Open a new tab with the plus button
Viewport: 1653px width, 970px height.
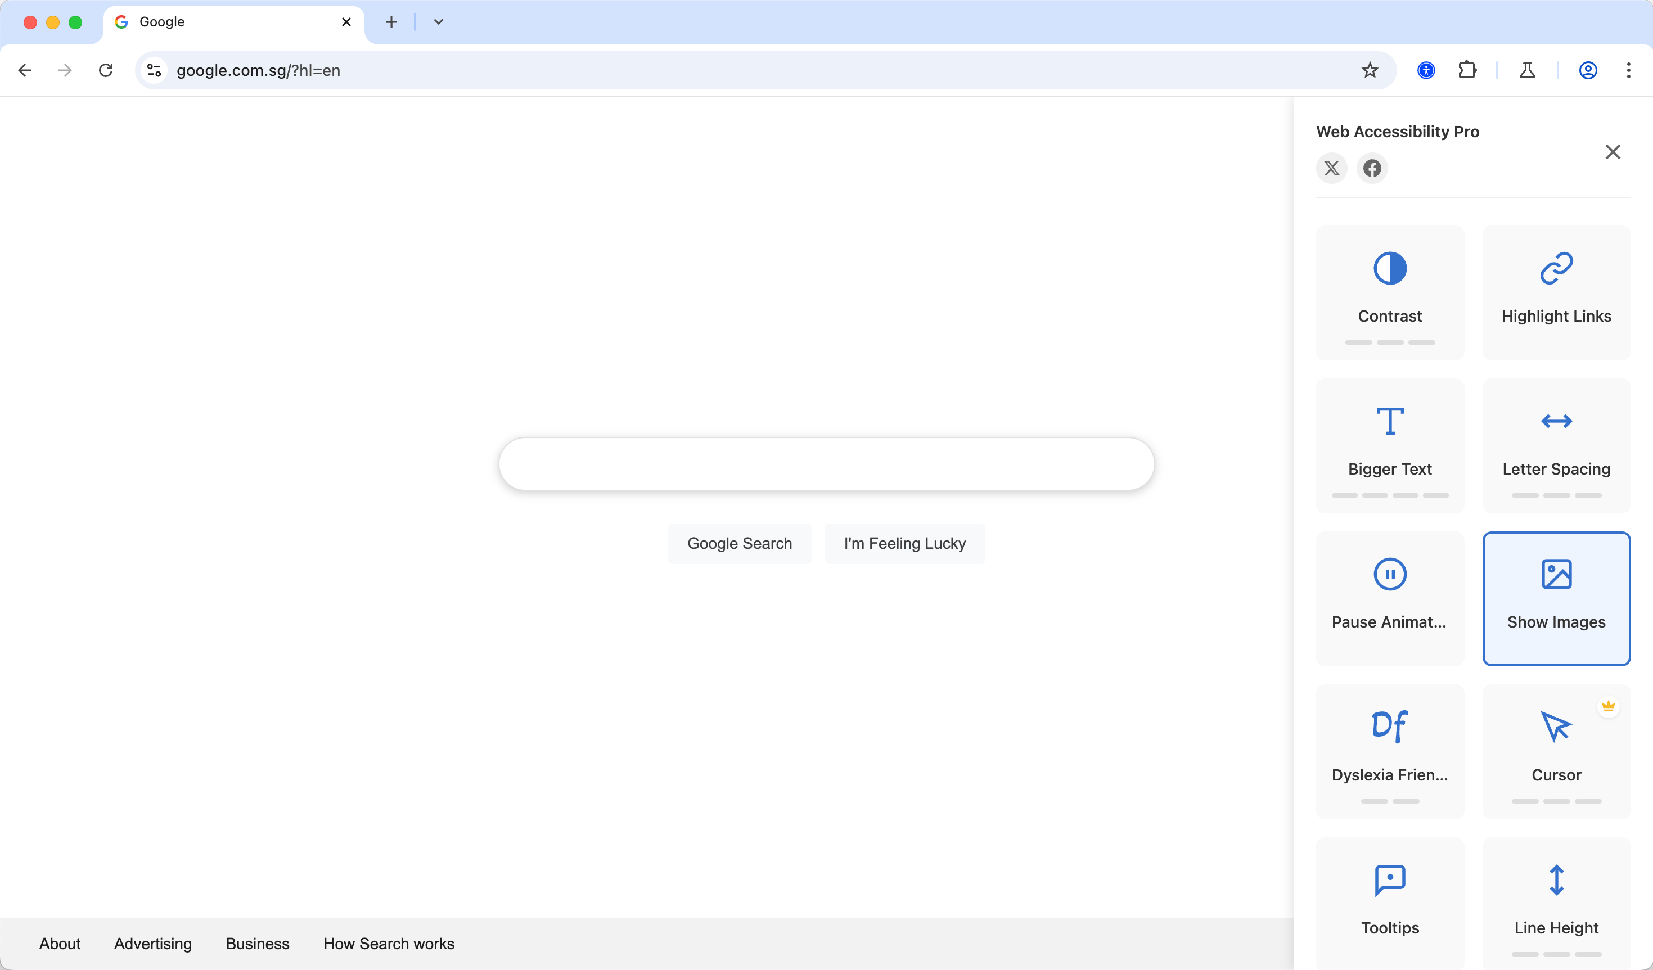391,22
